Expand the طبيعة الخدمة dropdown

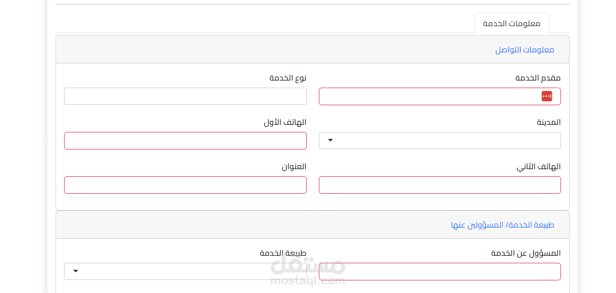[x=185, y=271]
